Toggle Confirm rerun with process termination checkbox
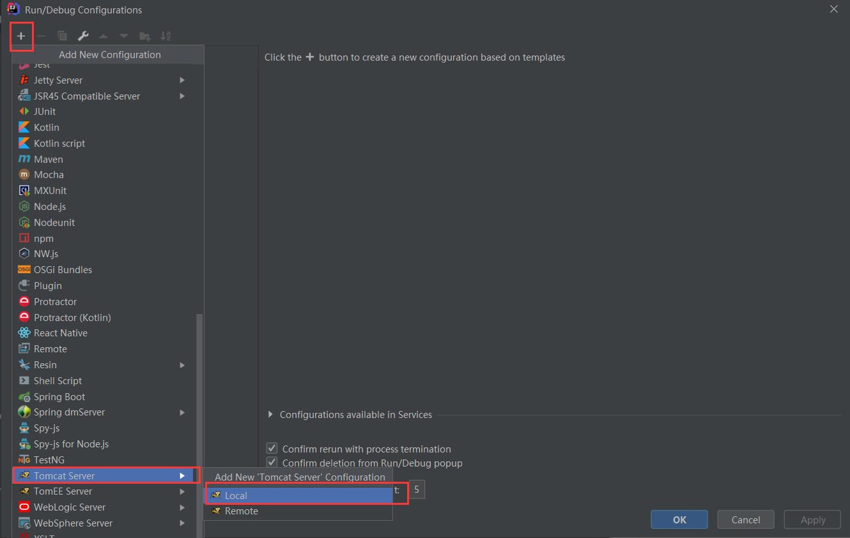Viewport: 850px width, 538px height. point(272,449)
